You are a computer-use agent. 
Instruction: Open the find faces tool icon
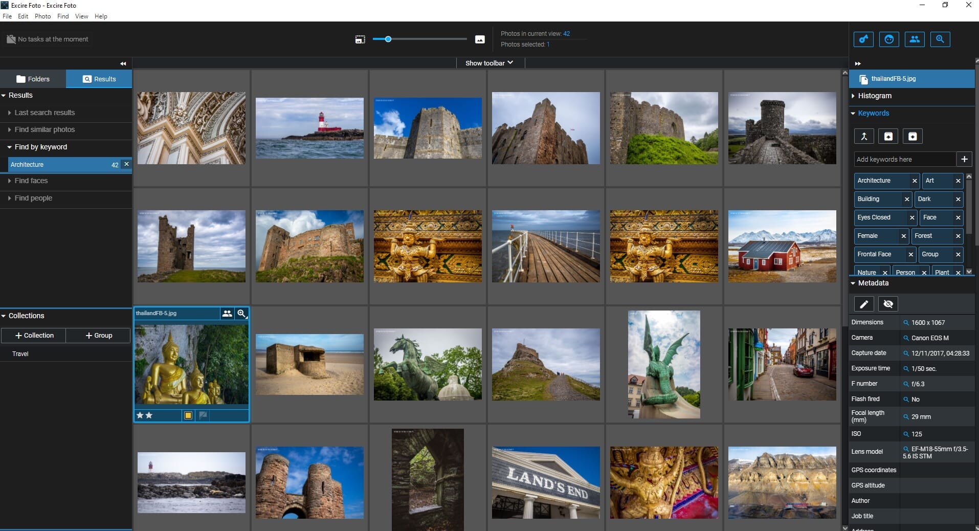coord(889,39)
